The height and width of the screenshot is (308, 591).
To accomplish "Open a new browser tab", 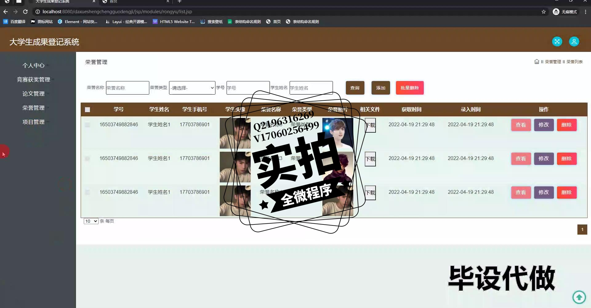I will click(179, 2).
